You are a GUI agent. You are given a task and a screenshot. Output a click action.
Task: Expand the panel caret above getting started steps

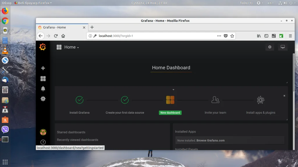173,90
